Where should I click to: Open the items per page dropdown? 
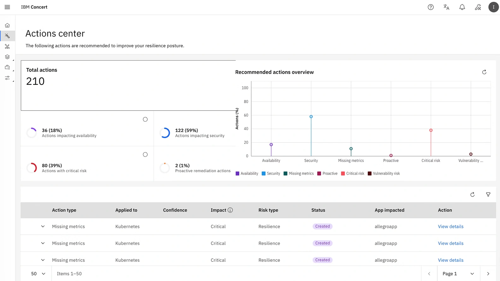coord(38,274)
